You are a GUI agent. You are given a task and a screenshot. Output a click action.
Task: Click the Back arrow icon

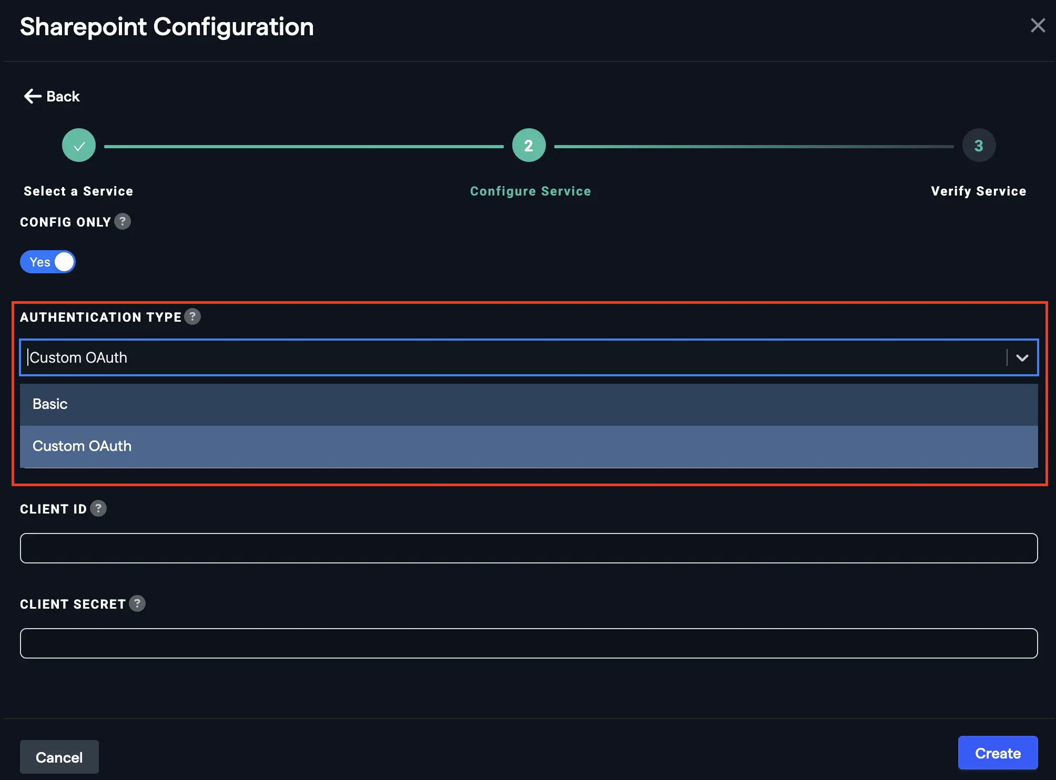pos(32,96)
